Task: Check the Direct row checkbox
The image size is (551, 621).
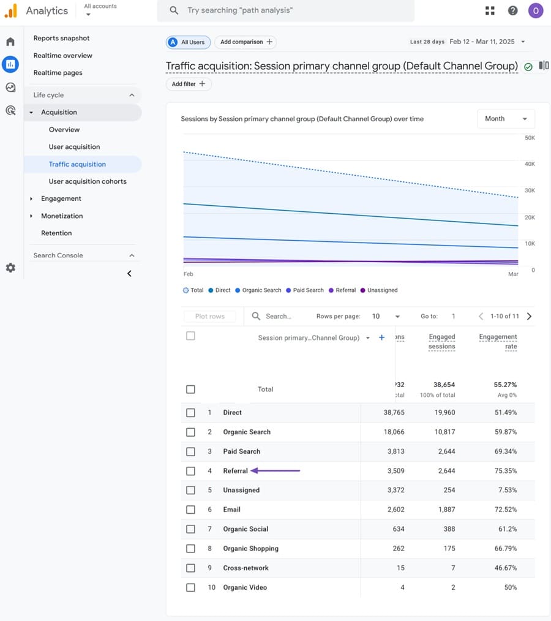Action: [x=190, y=413]
